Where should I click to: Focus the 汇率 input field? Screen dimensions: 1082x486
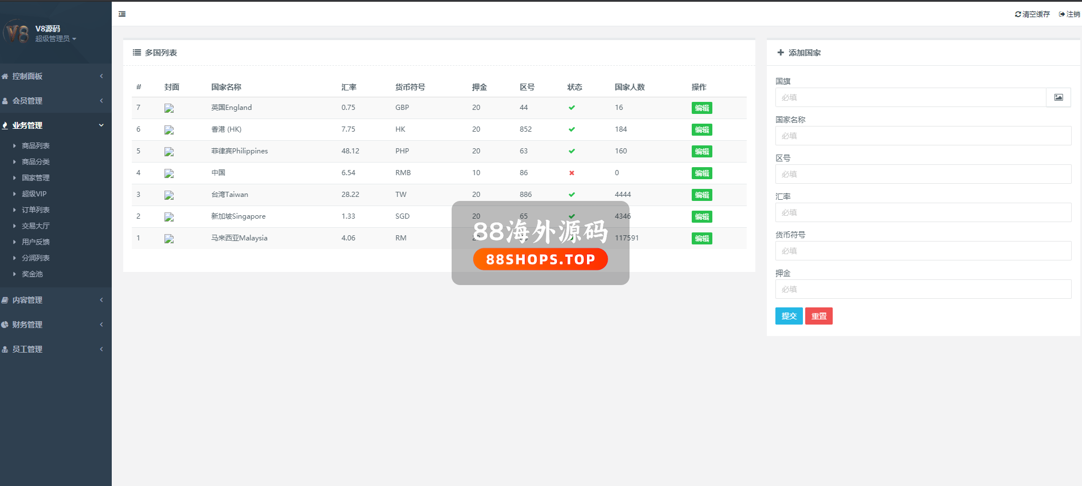923,212
